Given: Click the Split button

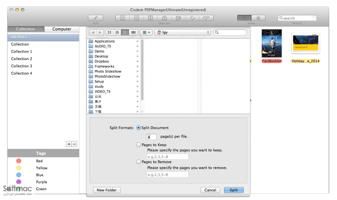Looking at the screenshot, I should point(234,190).
